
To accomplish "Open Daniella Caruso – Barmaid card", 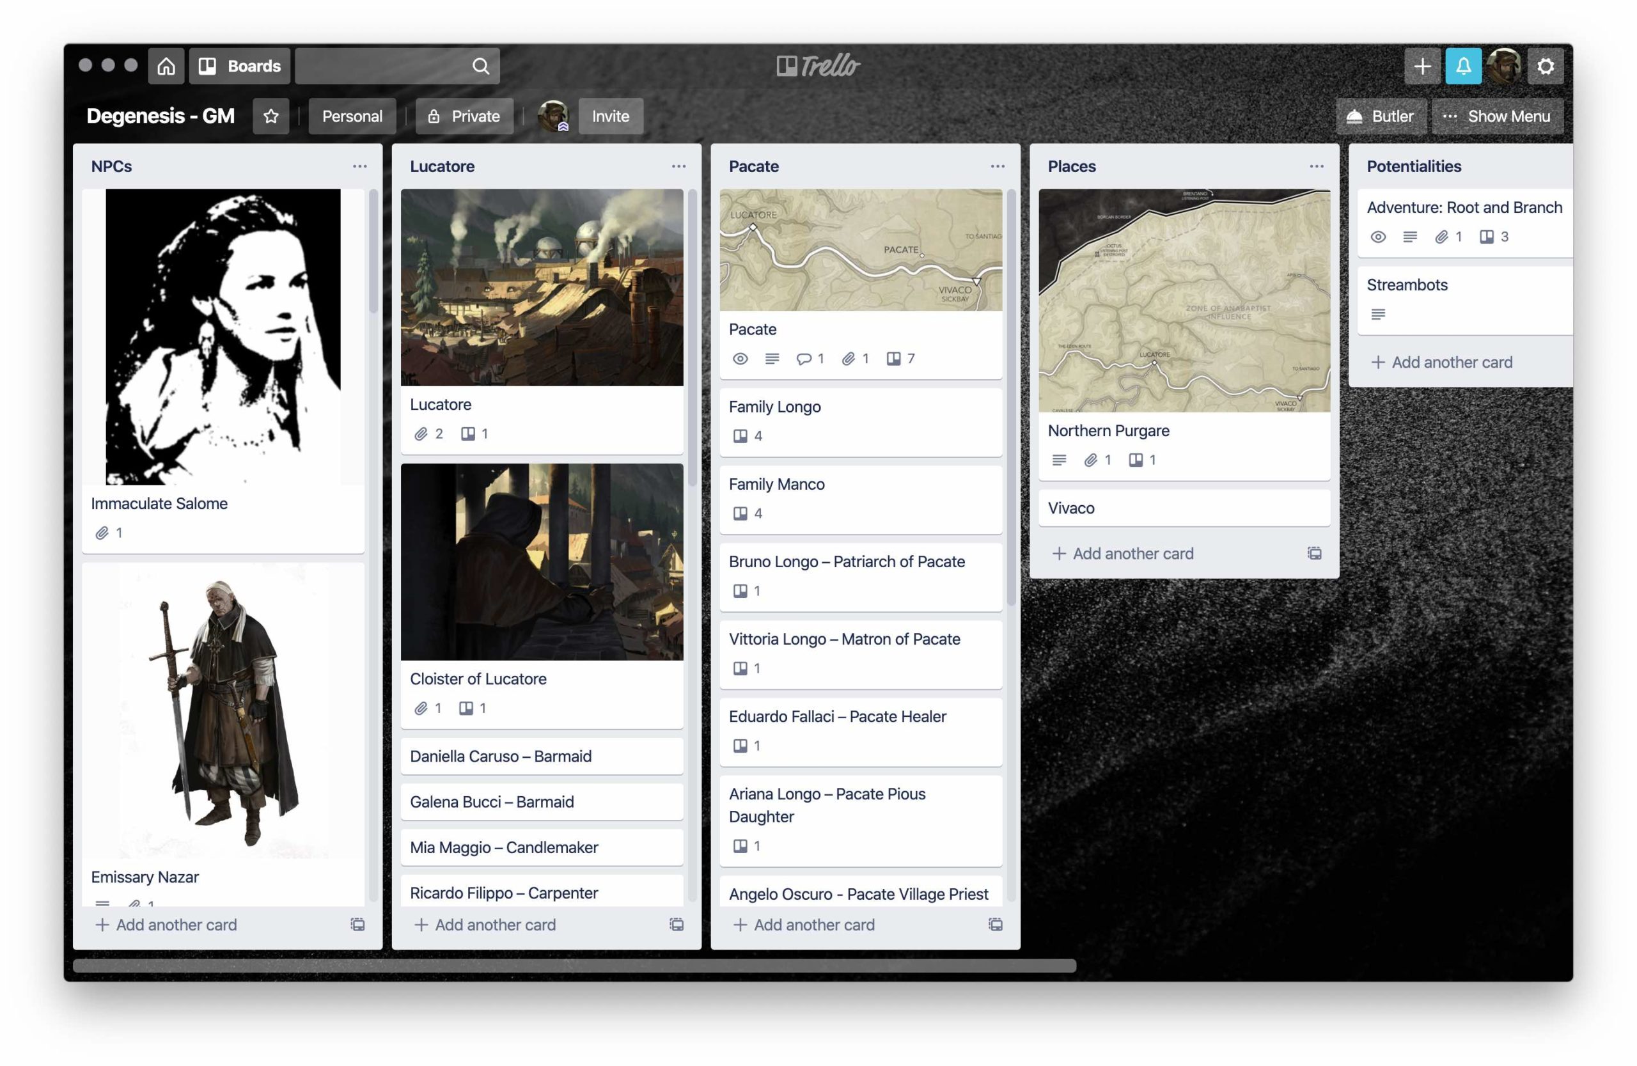I will (542, 756).
